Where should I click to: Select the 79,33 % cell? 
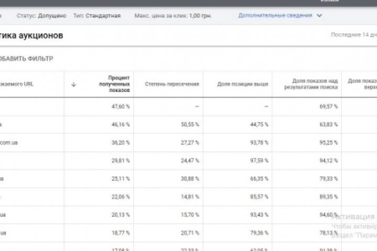tap(329, 179)
